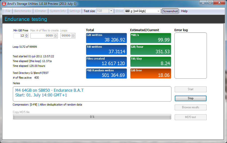This screenshot has height=143, width=227.
Task: Select the GiB/hour green tile
Action: 151,50
